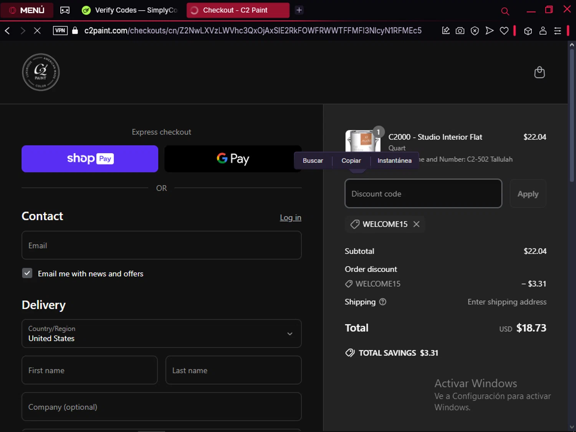576x432 pixels.
Task: Go forward to next page
Action: coord(23,31)
